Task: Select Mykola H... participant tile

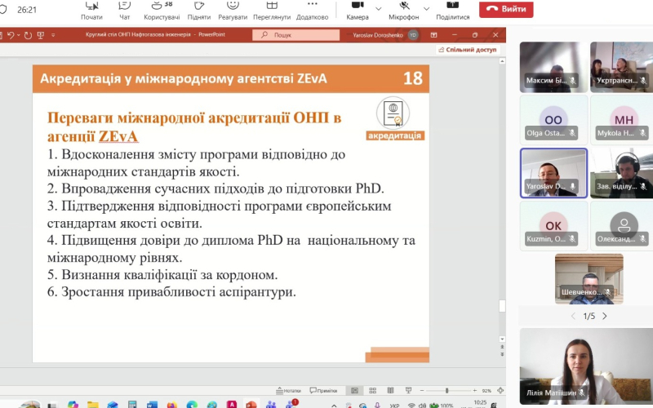Action: click(621, 120)
